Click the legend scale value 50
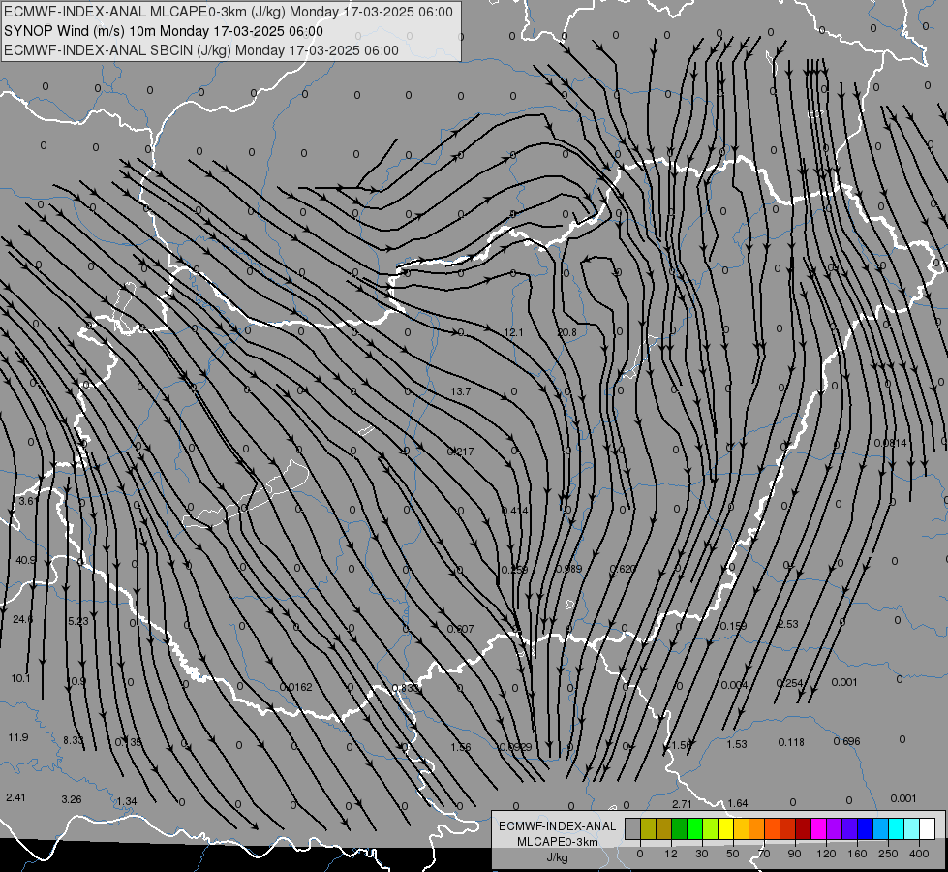This screenshot has width=948, height=872. pyautogui.click(x=733, y=854)
